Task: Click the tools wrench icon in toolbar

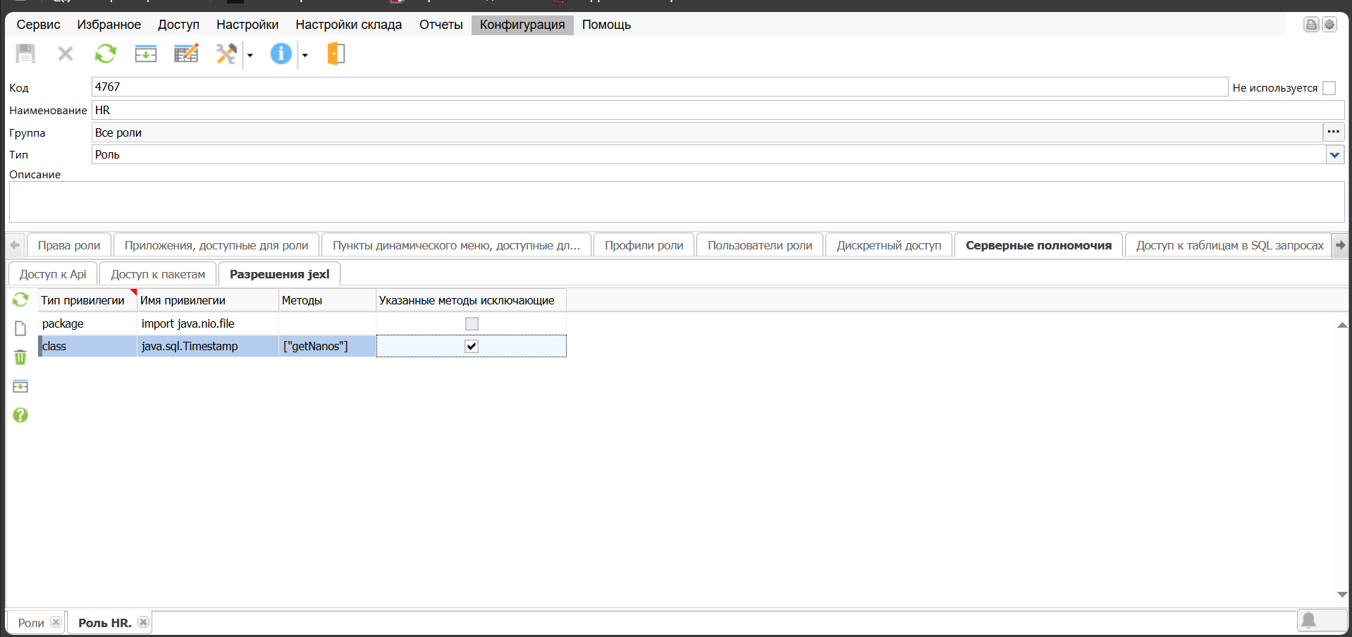Action: click(226, 54)
